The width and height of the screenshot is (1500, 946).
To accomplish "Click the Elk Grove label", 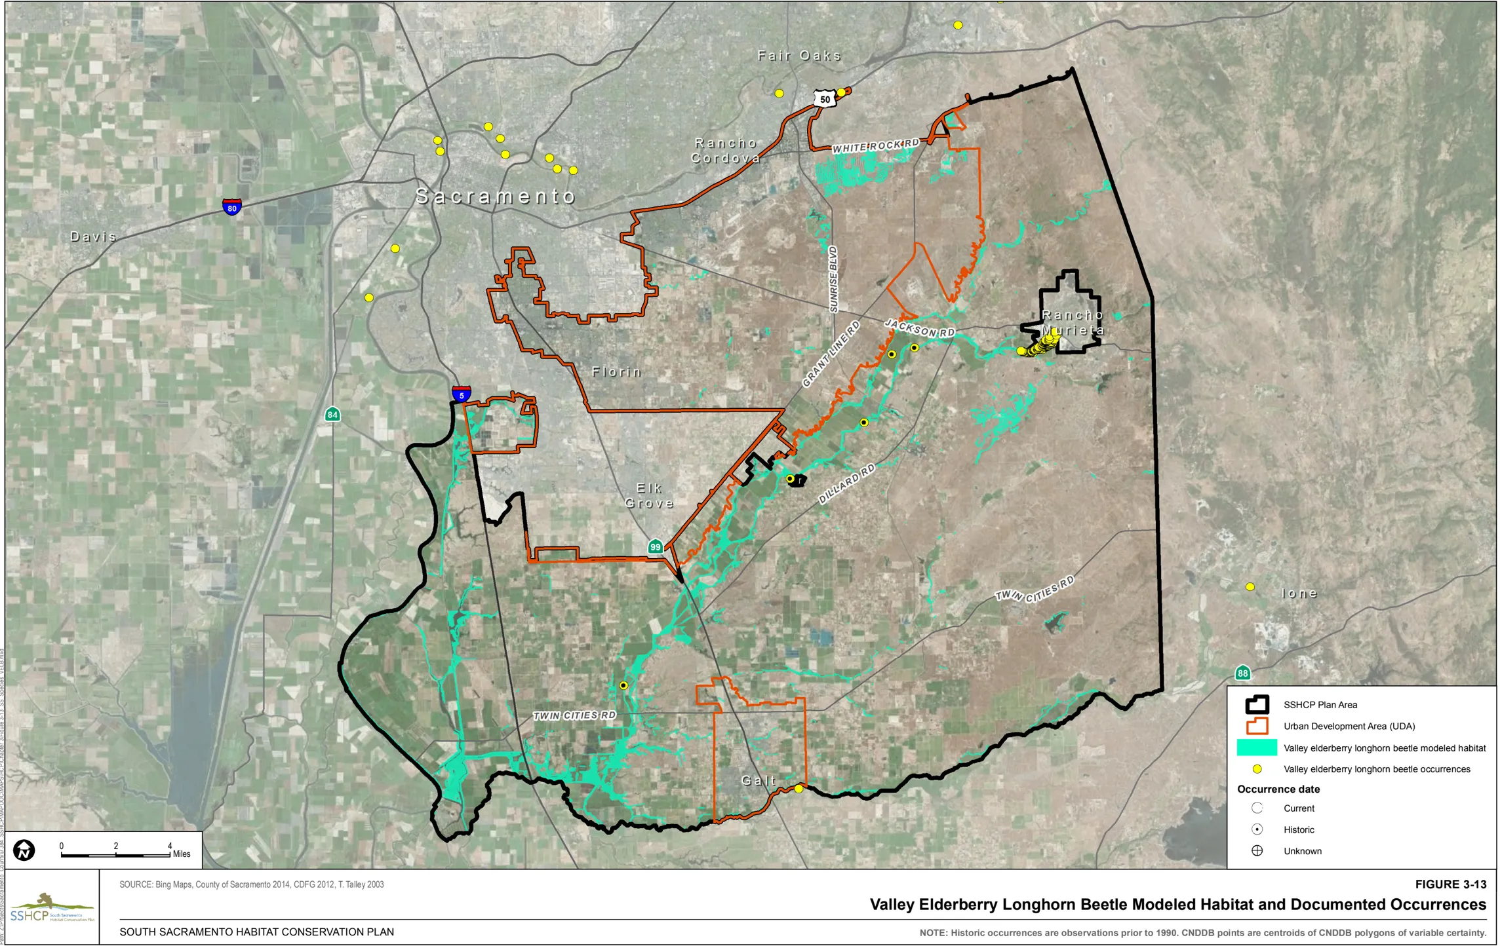I will pyautogui.click(x=649, y=496).
